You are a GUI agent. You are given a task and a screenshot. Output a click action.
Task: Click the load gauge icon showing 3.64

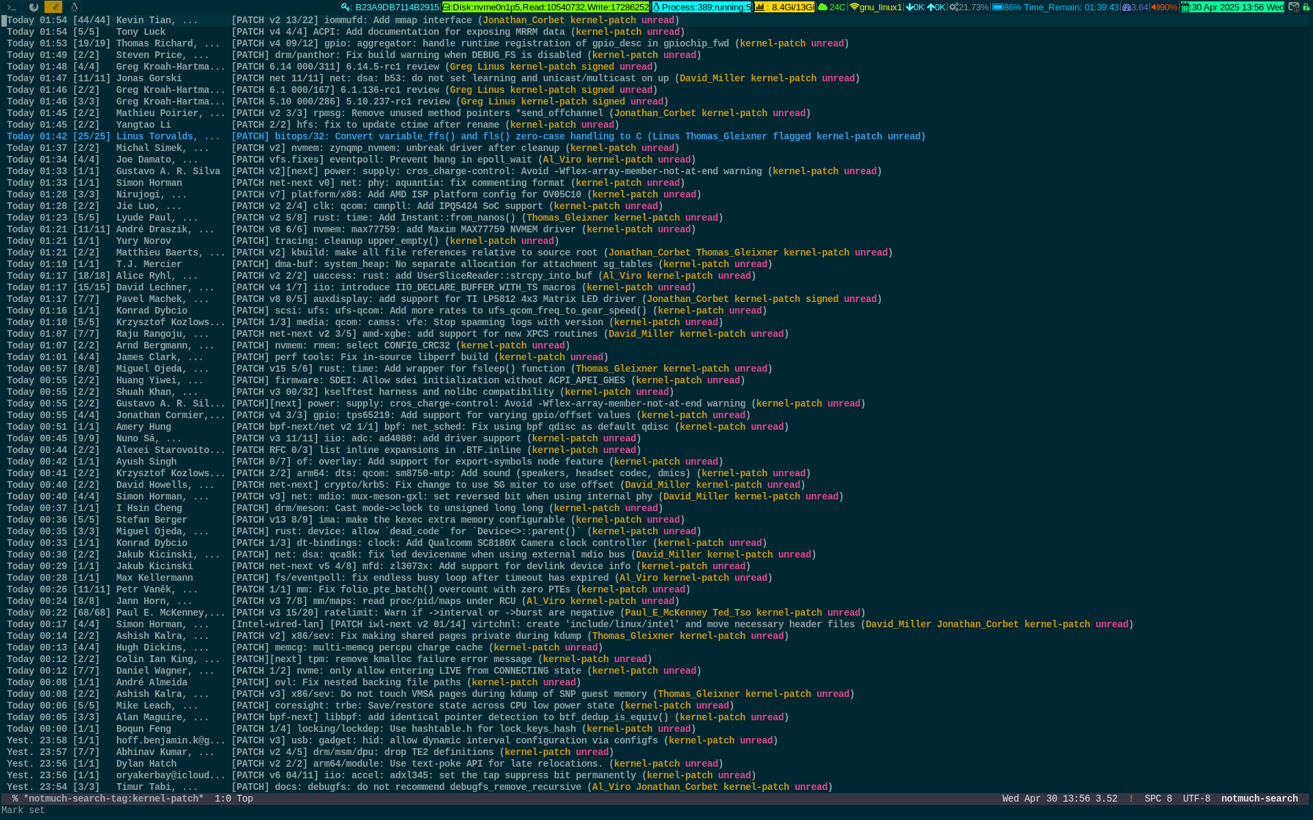(1127, 7)
